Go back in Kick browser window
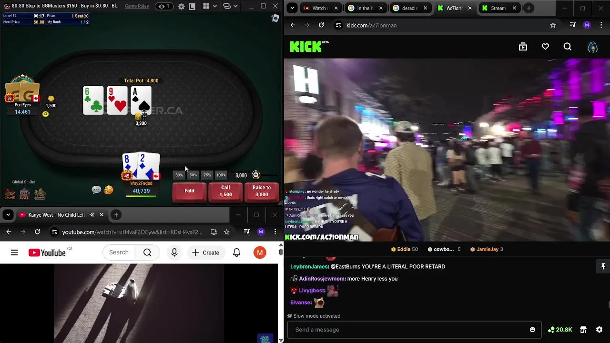This screenshot has height=343, width=610. [293, 25]
